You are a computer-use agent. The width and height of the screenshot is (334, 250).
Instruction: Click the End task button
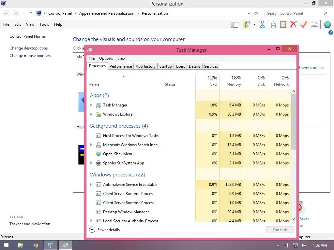click(x=280, y=230)
